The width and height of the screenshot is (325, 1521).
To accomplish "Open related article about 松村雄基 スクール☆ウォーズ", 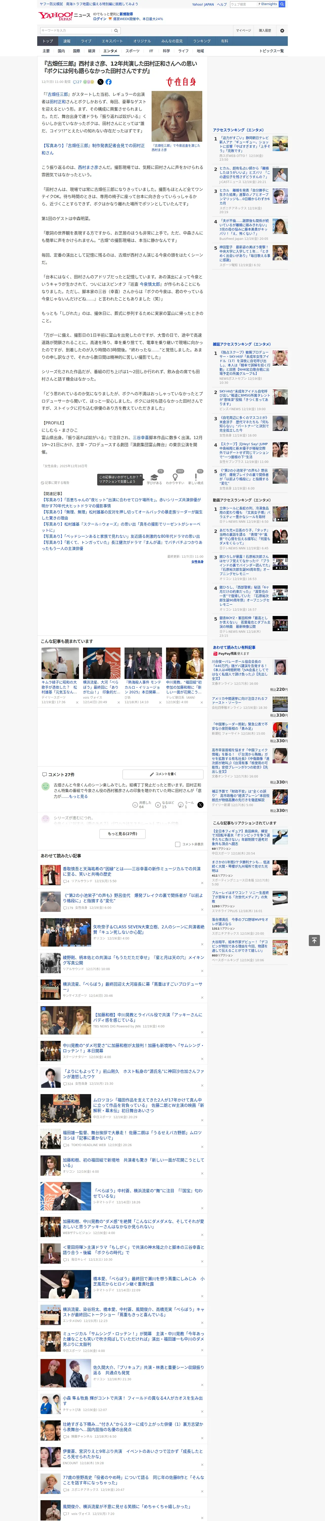I will 121,527.
